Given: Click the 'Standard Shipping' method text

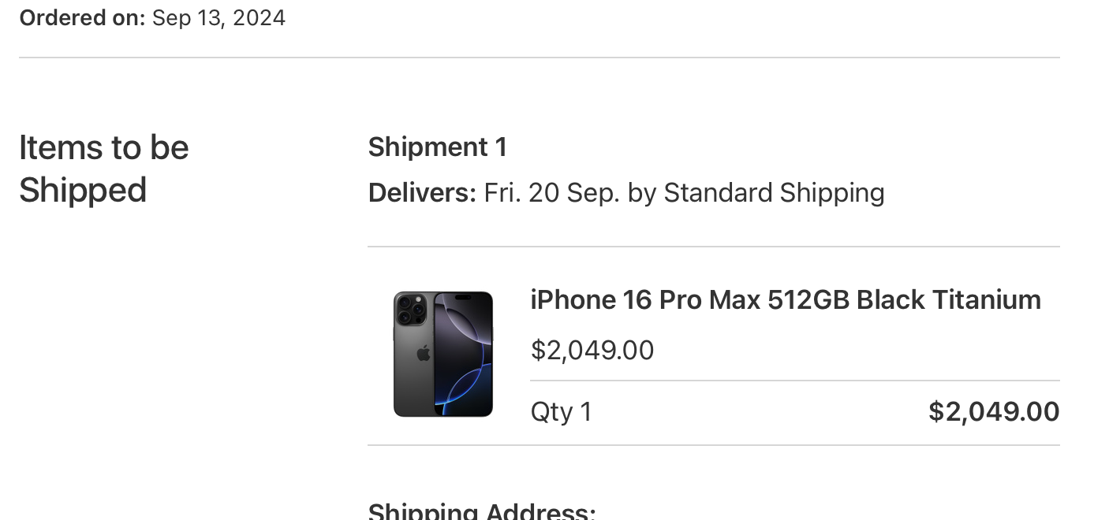Looking at the screenshot, I should tap(774, 193).
